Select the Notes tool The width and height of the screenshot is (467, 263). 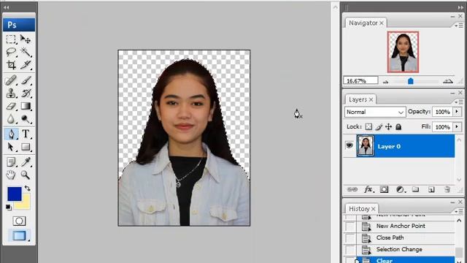click(11, 162)
